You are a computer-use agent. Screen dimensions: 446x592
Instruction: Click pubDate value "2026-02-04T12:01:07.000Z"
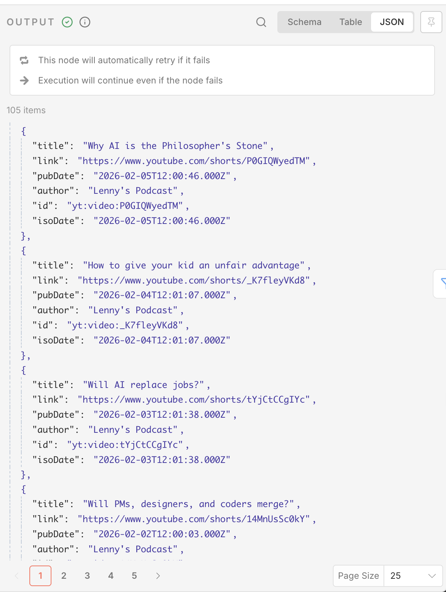pyautogui.click(x=162, y=295)
